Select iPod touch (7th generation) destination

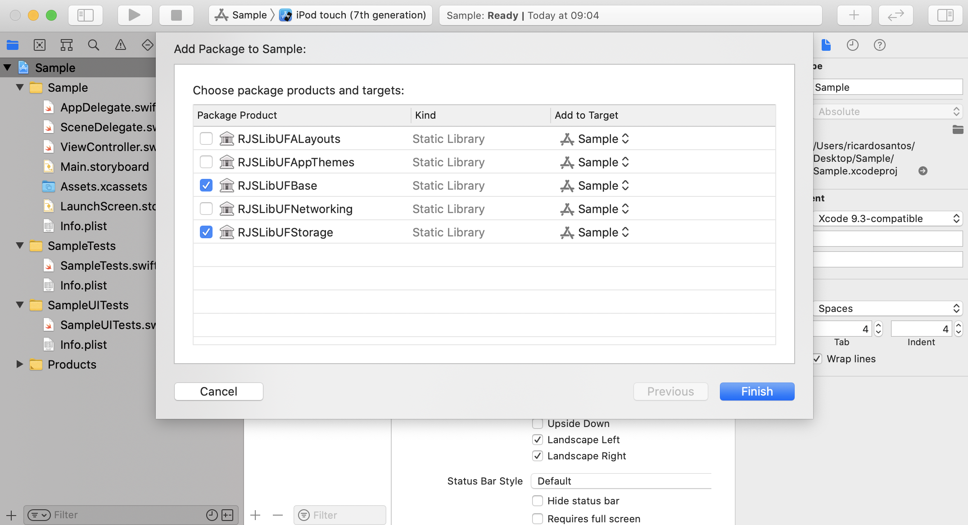[360, 15]
